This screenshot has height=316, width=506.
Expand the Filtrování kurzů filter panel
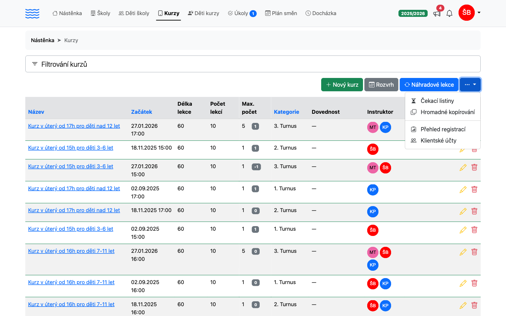[253, 64]
